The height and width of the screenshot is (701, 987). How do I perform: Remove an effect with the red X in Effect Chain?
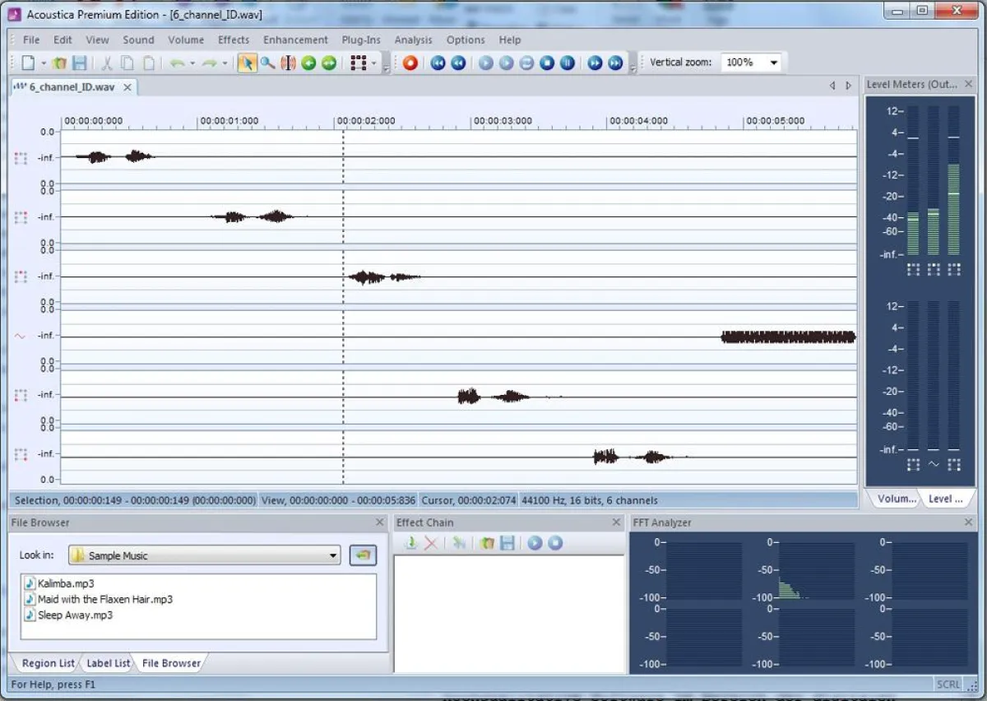point(430,543)
